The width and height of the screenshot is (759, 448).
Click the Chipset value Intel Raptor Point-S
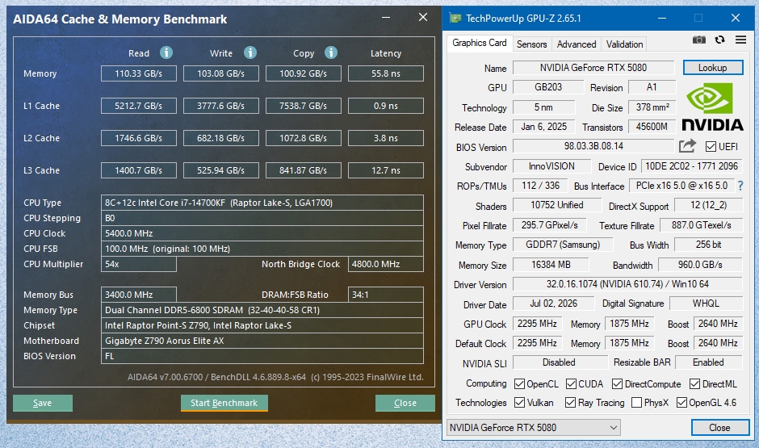pos(262,325)
